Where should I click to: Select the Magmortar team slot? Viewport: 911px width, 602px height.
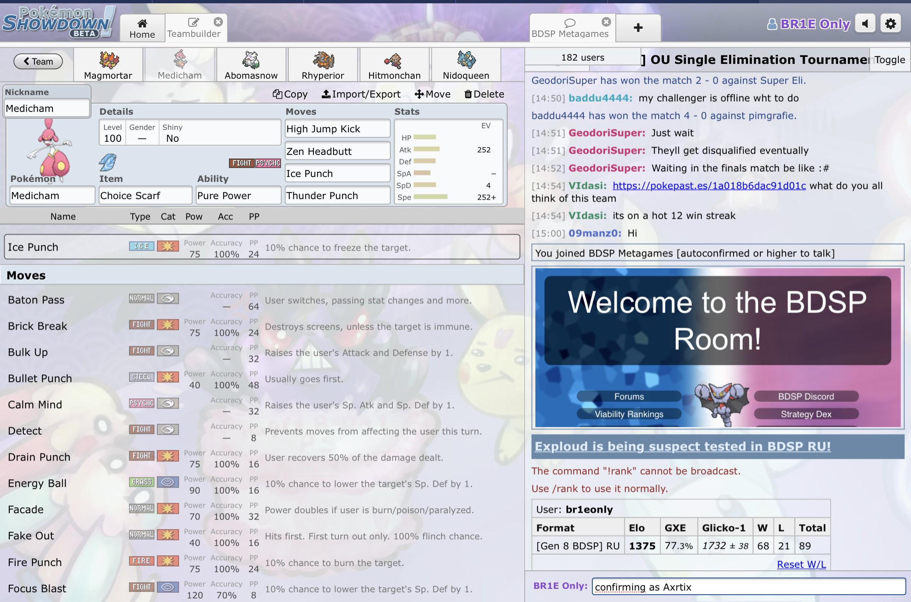pos(108,65)
